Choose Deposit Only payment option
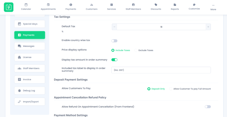The height and width of the screenshot is (117, 227). (x=149, y=89)
